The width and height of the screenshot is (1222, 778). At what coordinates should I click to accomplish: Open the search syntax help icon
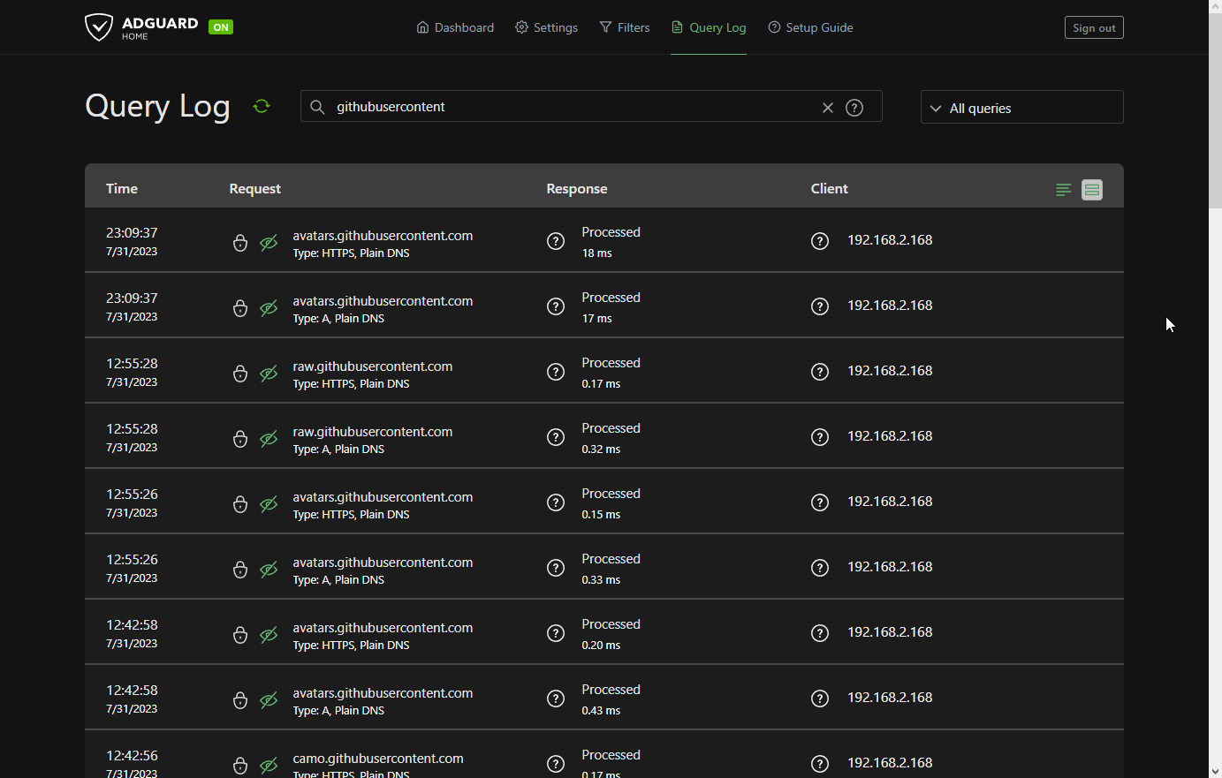(854, 107)
